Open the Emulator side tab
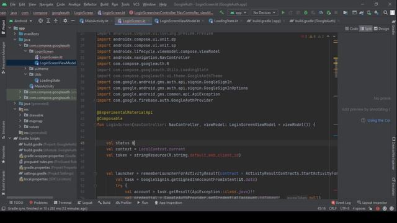This screenshot has width=397, height=223. click(x=393, y=186)
